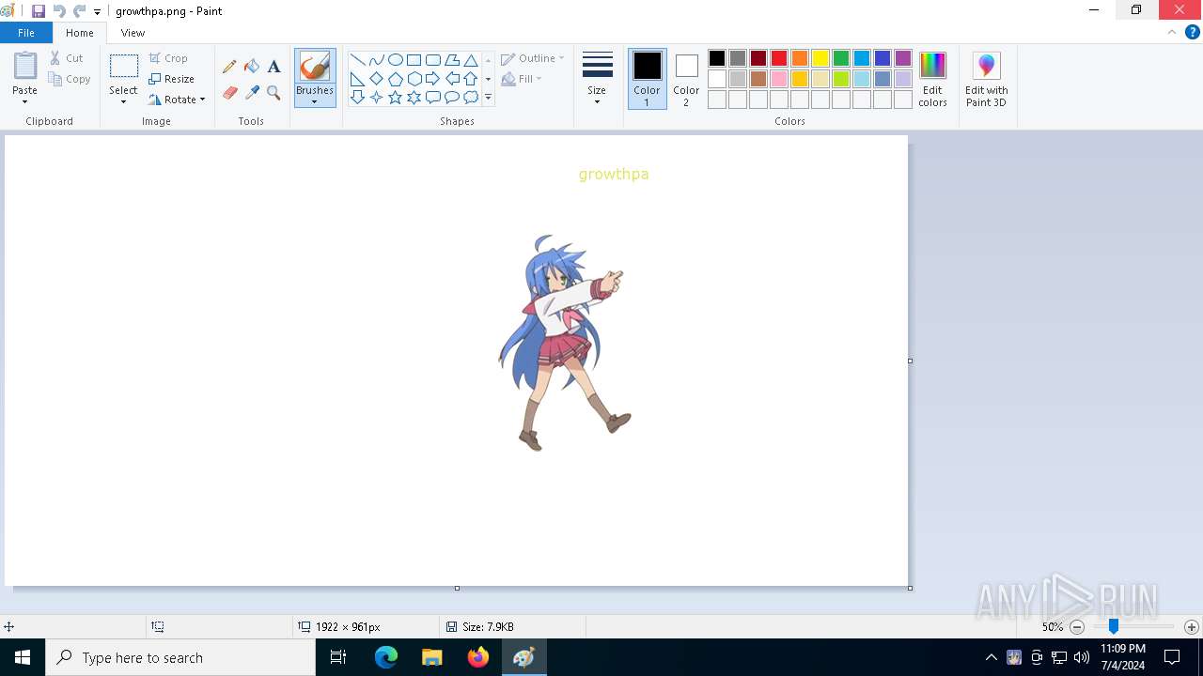Select the Fill with color bucket tool
Image resolution: width=1203 pixels, height=676 pixels.
pos(252,67)
